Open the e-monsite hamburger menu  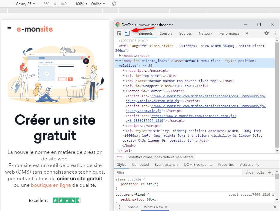point(9,29)
